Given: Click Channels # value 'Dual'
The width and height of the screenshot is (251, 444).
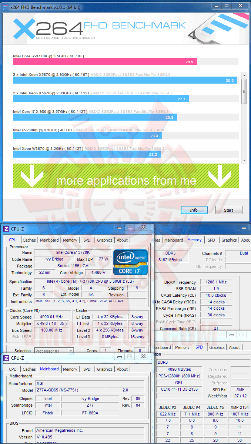Looking at the screenshot, I should pyautogui.click(x=238, y=253).
